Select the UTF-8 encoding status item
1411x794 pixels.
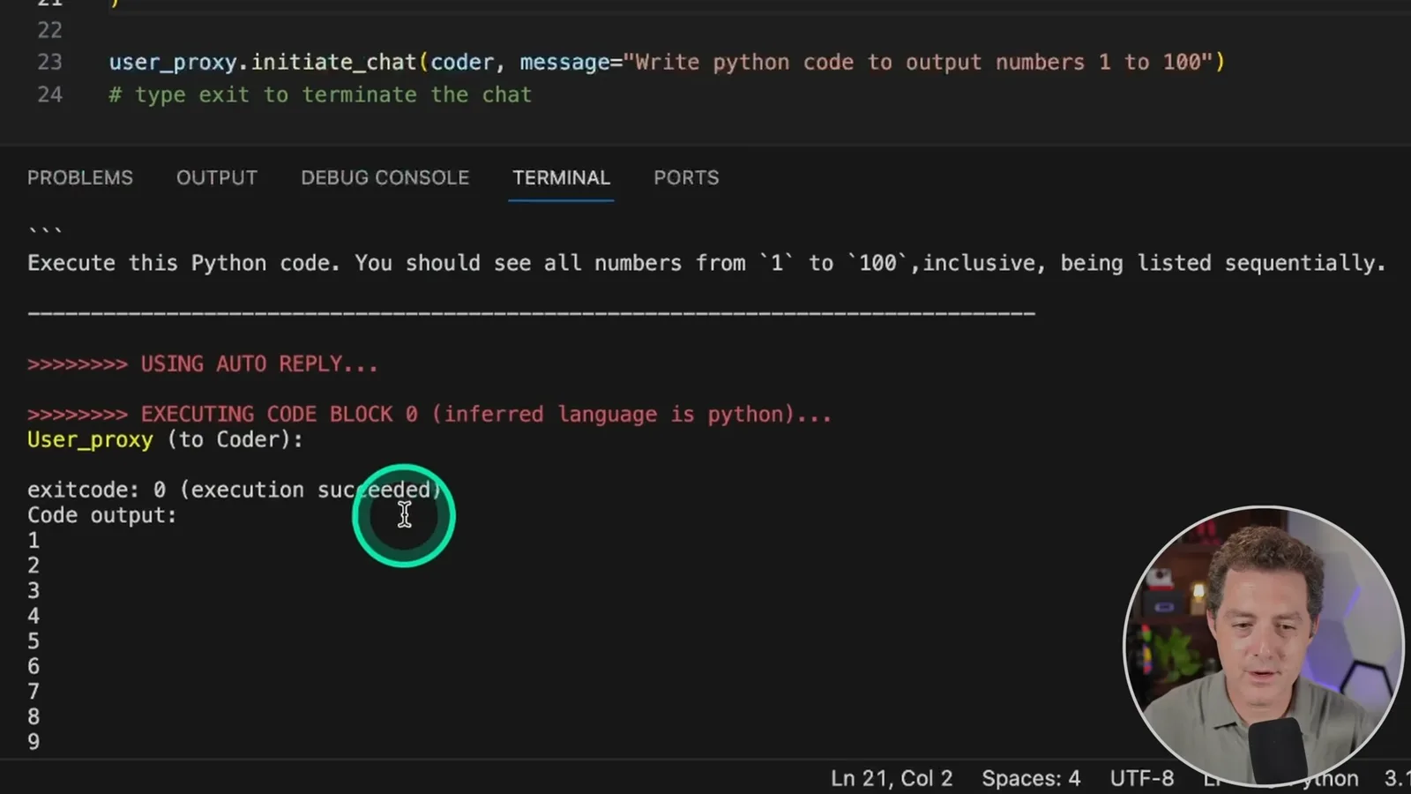tap(1142, 778)
